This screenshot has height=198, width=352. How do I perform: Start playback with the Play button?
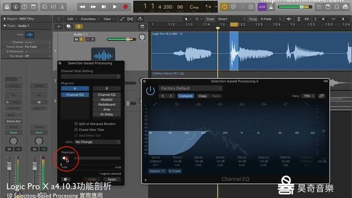pos(115,7)
